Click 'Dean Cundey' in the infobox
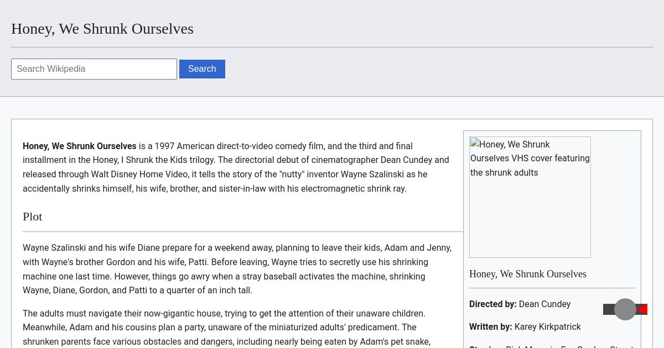664x348 pixels. pyautogui.click(x=544, y=304)
